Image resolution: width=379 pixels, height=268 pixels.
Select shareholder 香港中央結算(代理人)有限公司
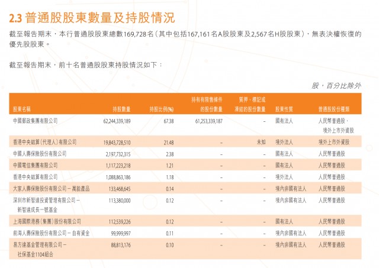point(45,142)
